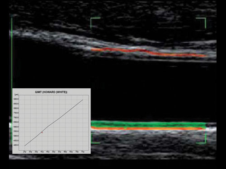Image resolution: width=226 pixels, height=169 pixels.
Task: Click the small green marker inside the orange band
Action: pyautogui.click(x=125, y=128)
